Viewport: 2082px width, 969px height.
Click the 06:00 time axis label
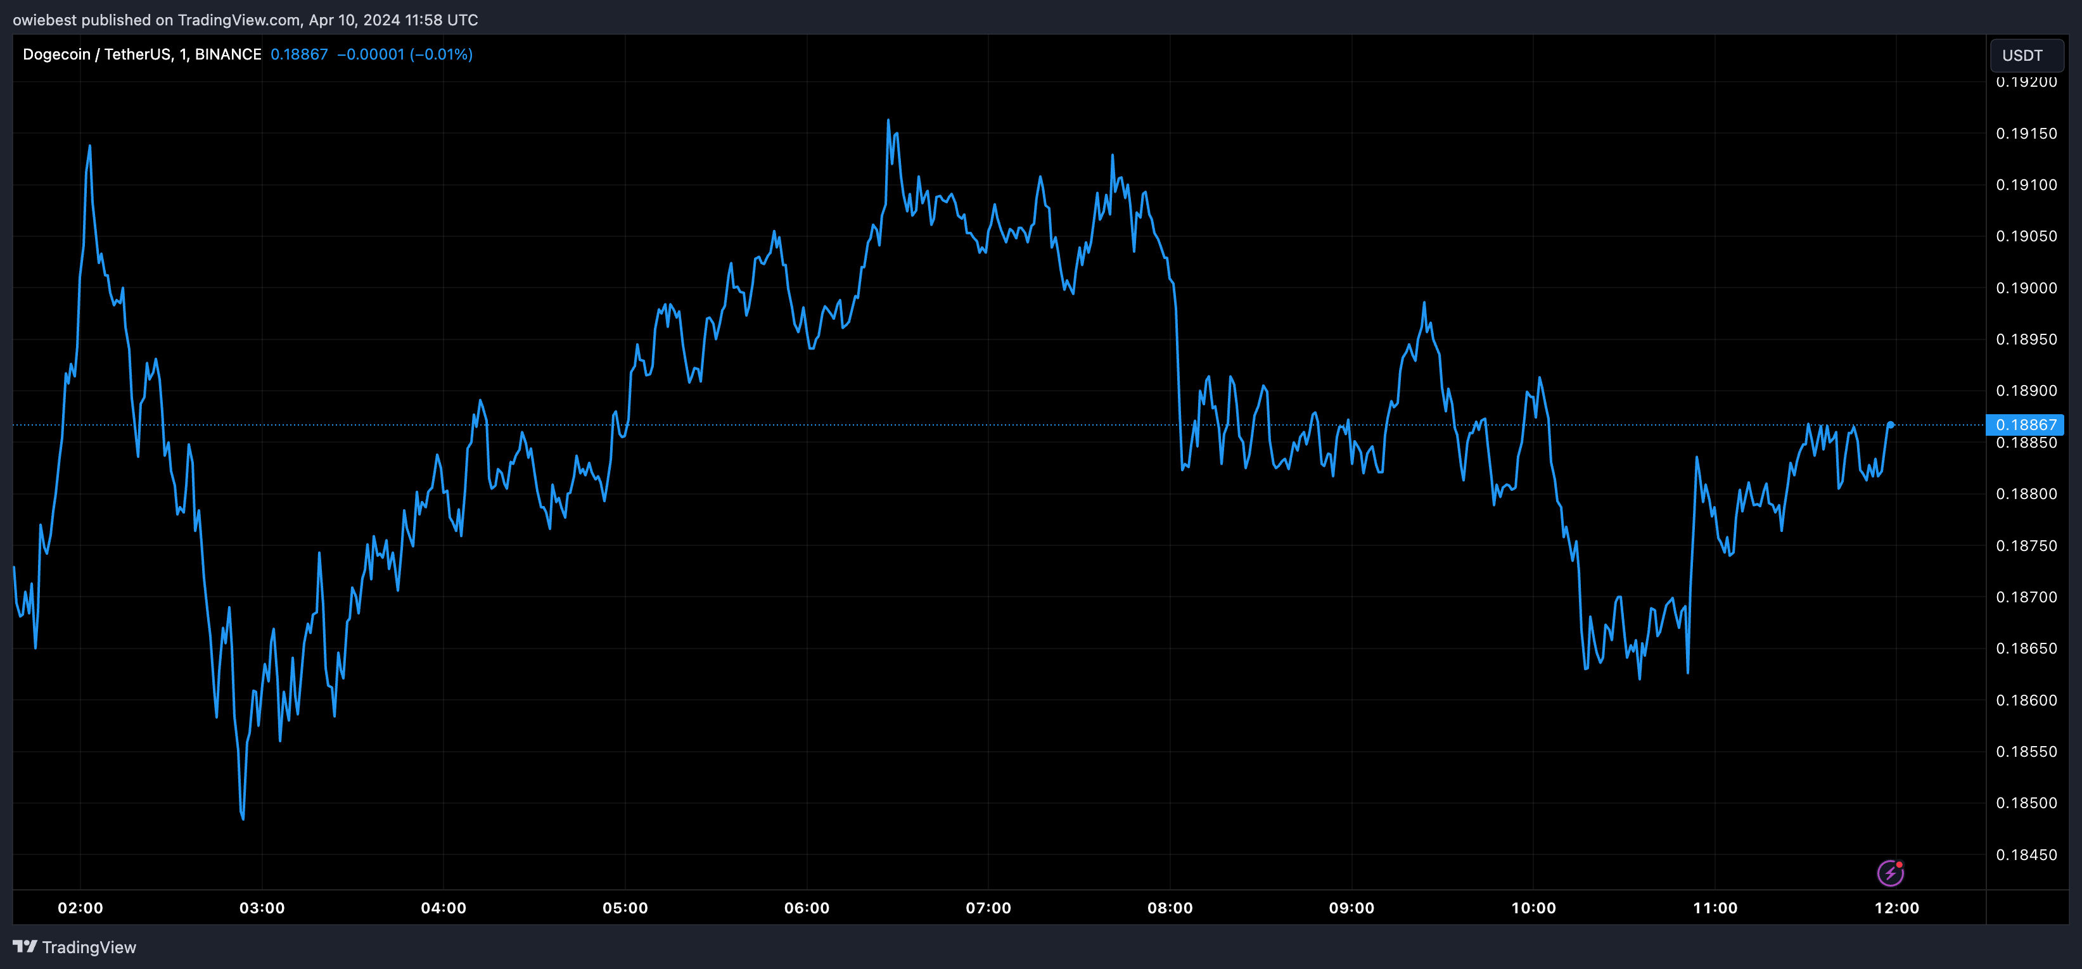pos(807,908)
